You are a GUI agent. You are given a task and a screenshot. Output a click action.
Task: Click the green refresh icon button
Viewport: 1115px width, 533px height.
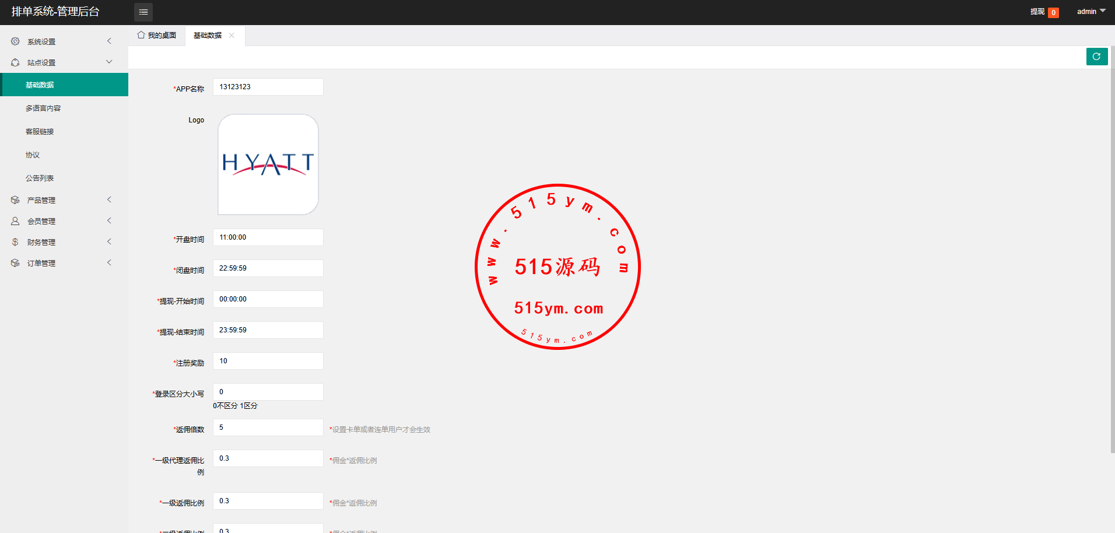click(x=1096, y=57)
